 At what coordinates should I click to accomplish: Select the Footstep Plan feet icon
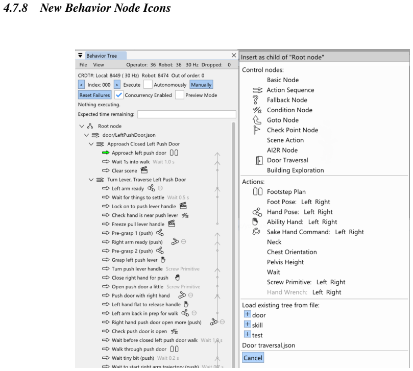(258, 192)
